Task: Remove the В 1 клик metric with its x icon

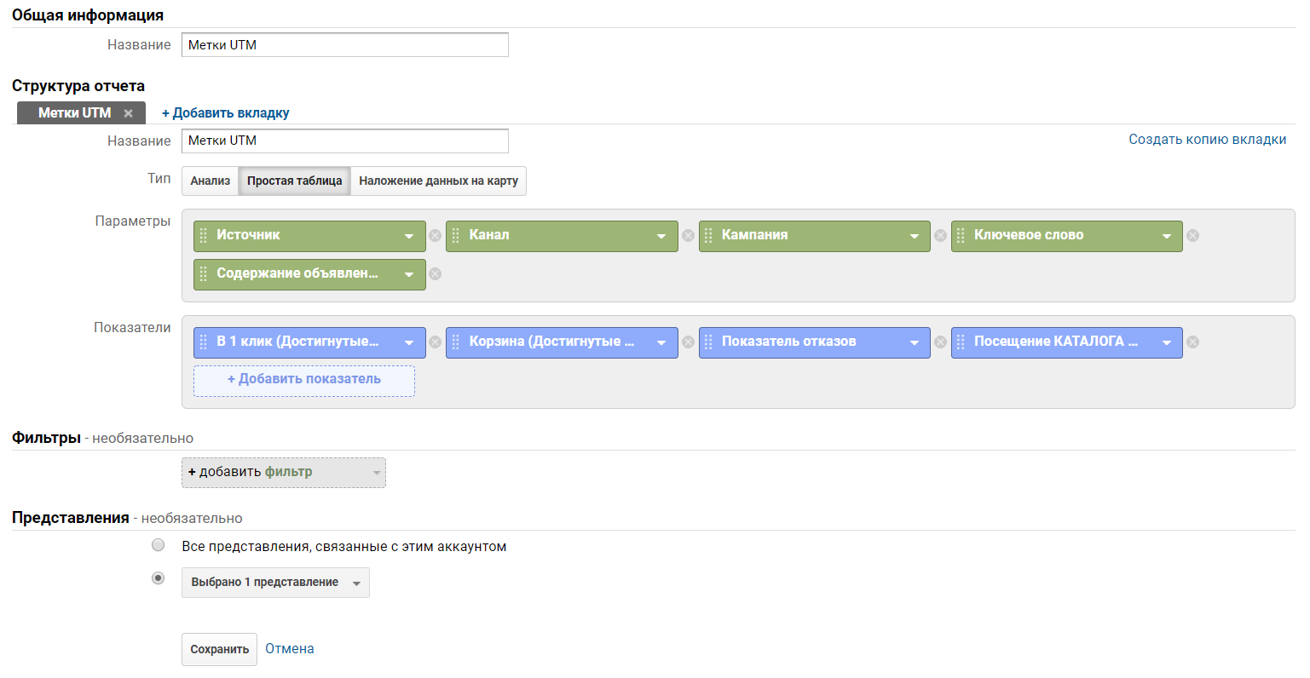Action: click(435, 342)
